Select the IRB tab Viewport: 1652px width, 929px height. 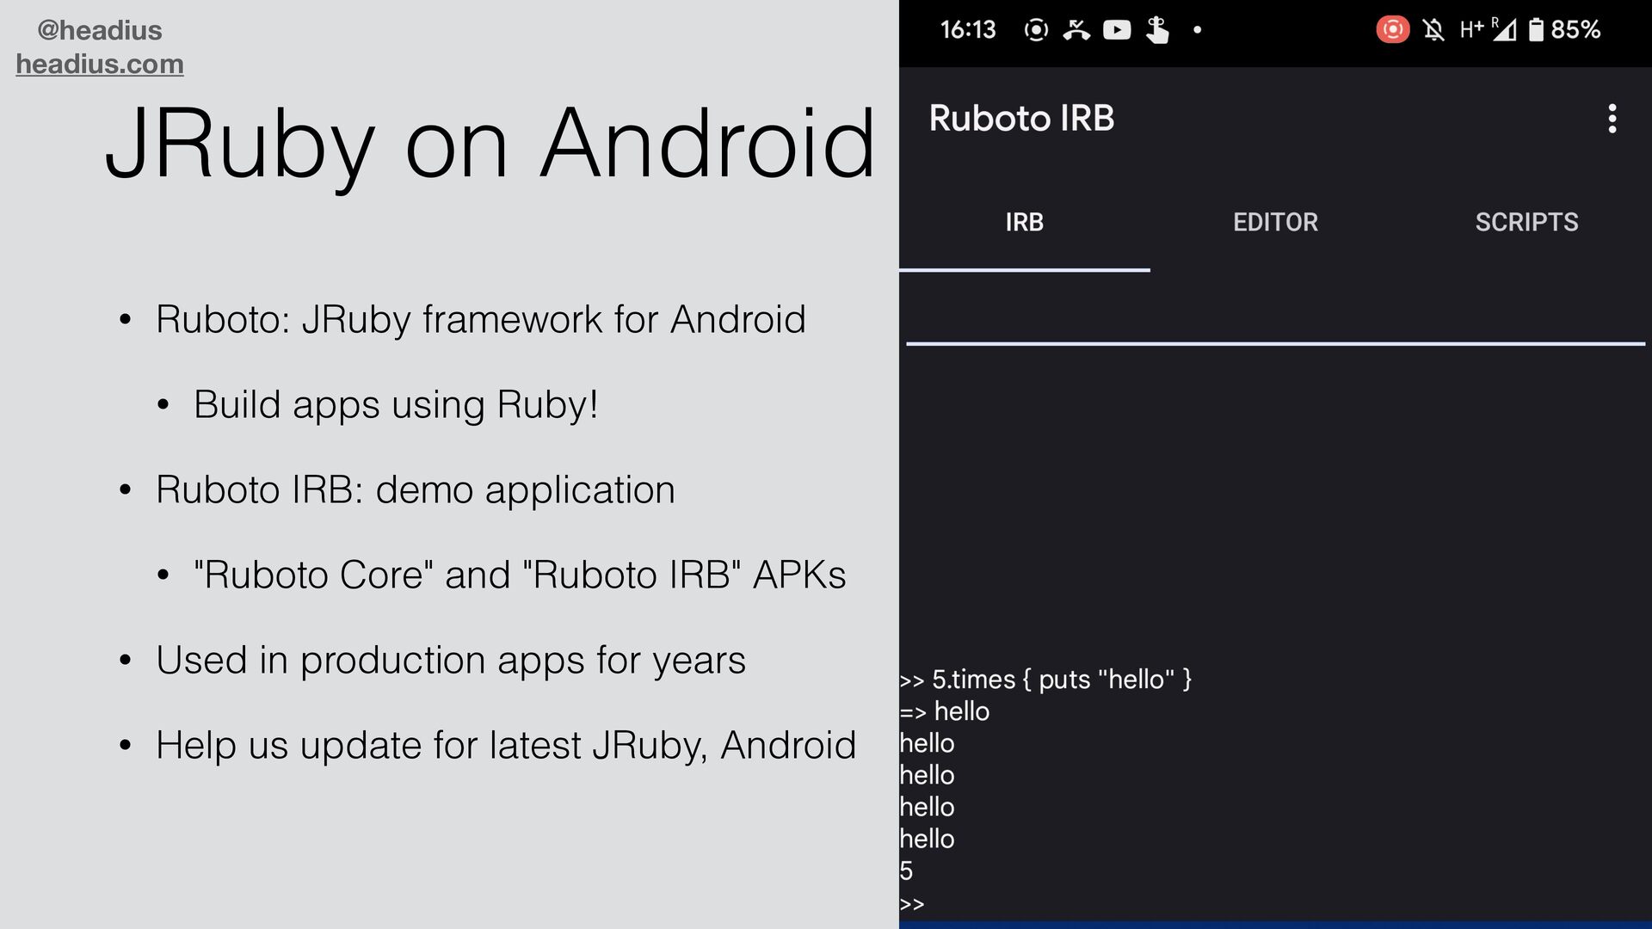pos(1024,222)
